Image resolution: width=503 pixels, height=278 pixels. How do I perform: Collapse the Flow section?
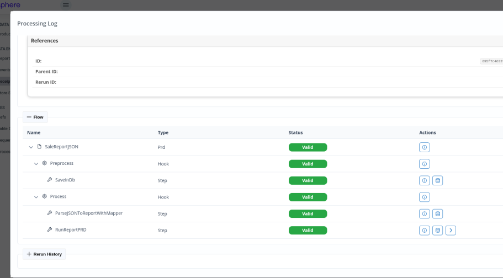click(x=35, y=117)
